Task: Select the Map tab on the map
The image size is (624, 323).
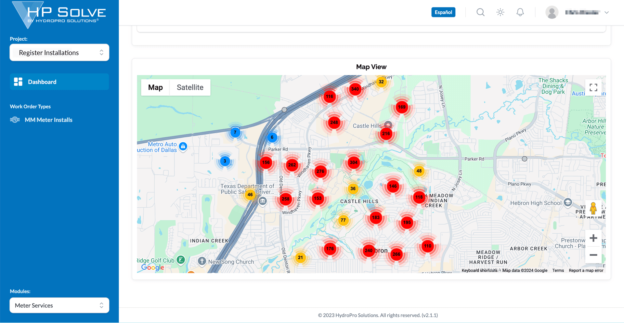Action: click(155, 87)
